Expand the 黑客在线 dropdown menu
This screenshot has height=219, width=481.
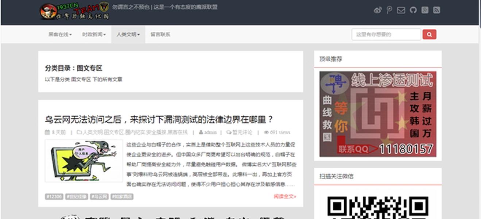60,35
